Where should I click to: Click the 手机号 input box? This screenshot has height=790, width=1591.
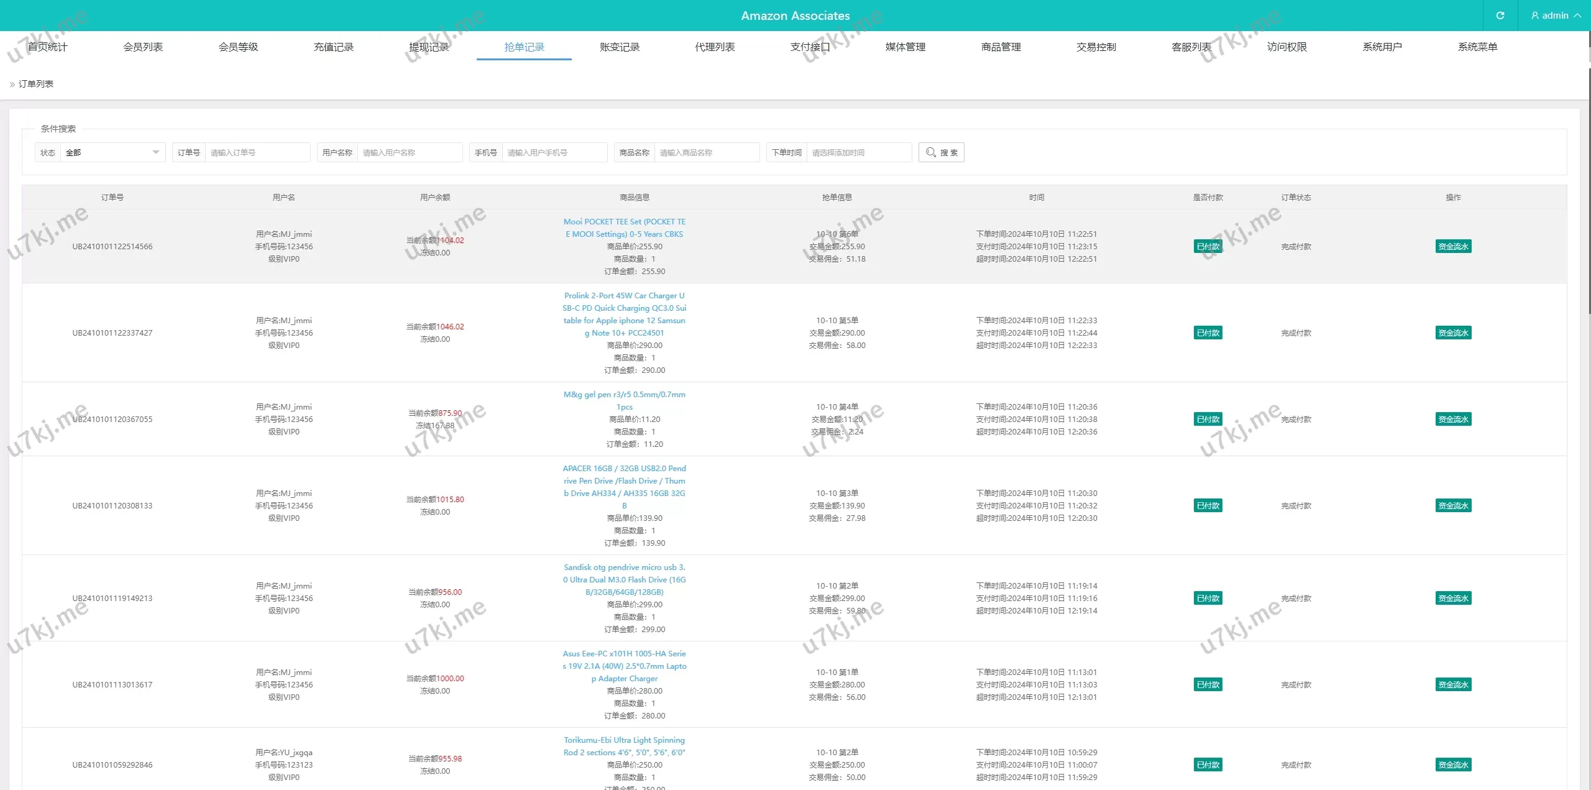coord(554,152)
